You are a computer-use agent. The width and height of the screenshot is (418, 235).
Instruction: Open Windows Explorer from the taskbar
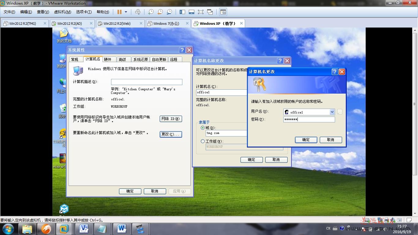(27, 229)
